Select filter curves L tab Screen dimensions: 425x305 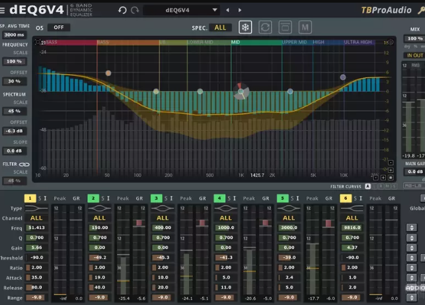tap(375, 186)
